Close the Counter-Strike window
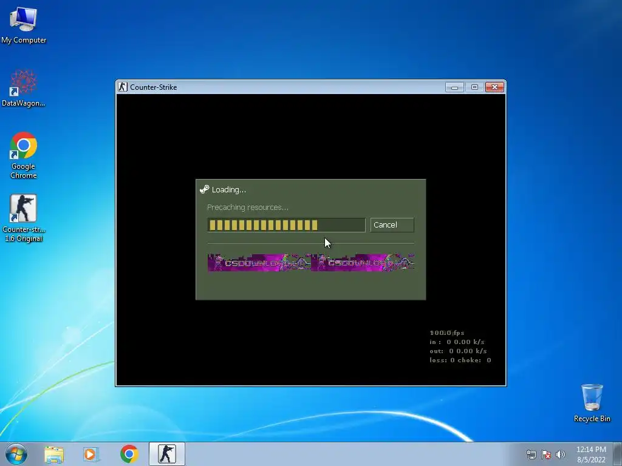622x466 pixels. [x=494, y=87]
